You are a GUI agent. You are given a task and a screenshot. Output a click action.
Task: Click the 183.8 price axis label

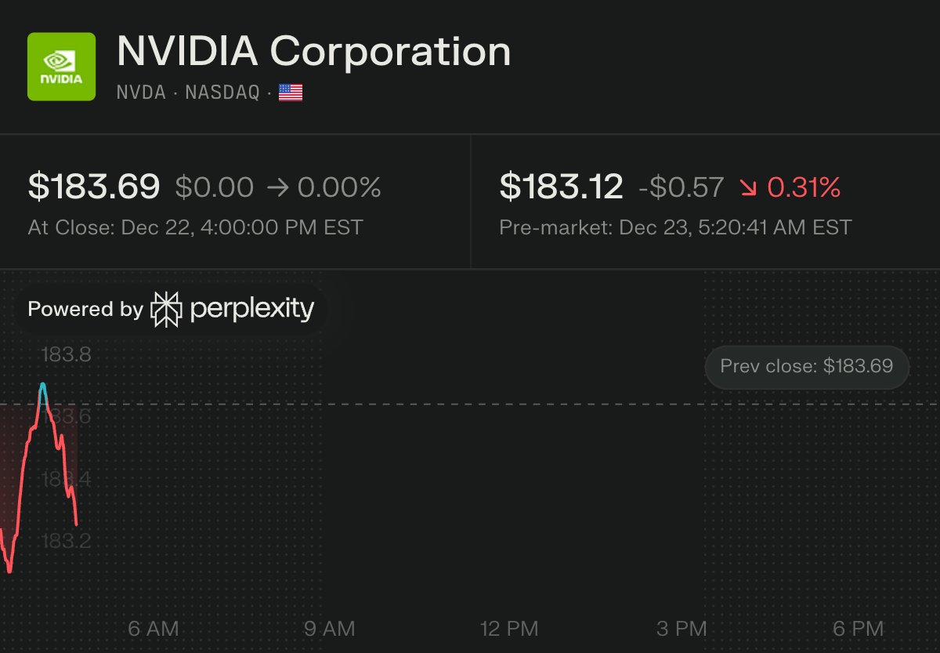coord(65,354)
